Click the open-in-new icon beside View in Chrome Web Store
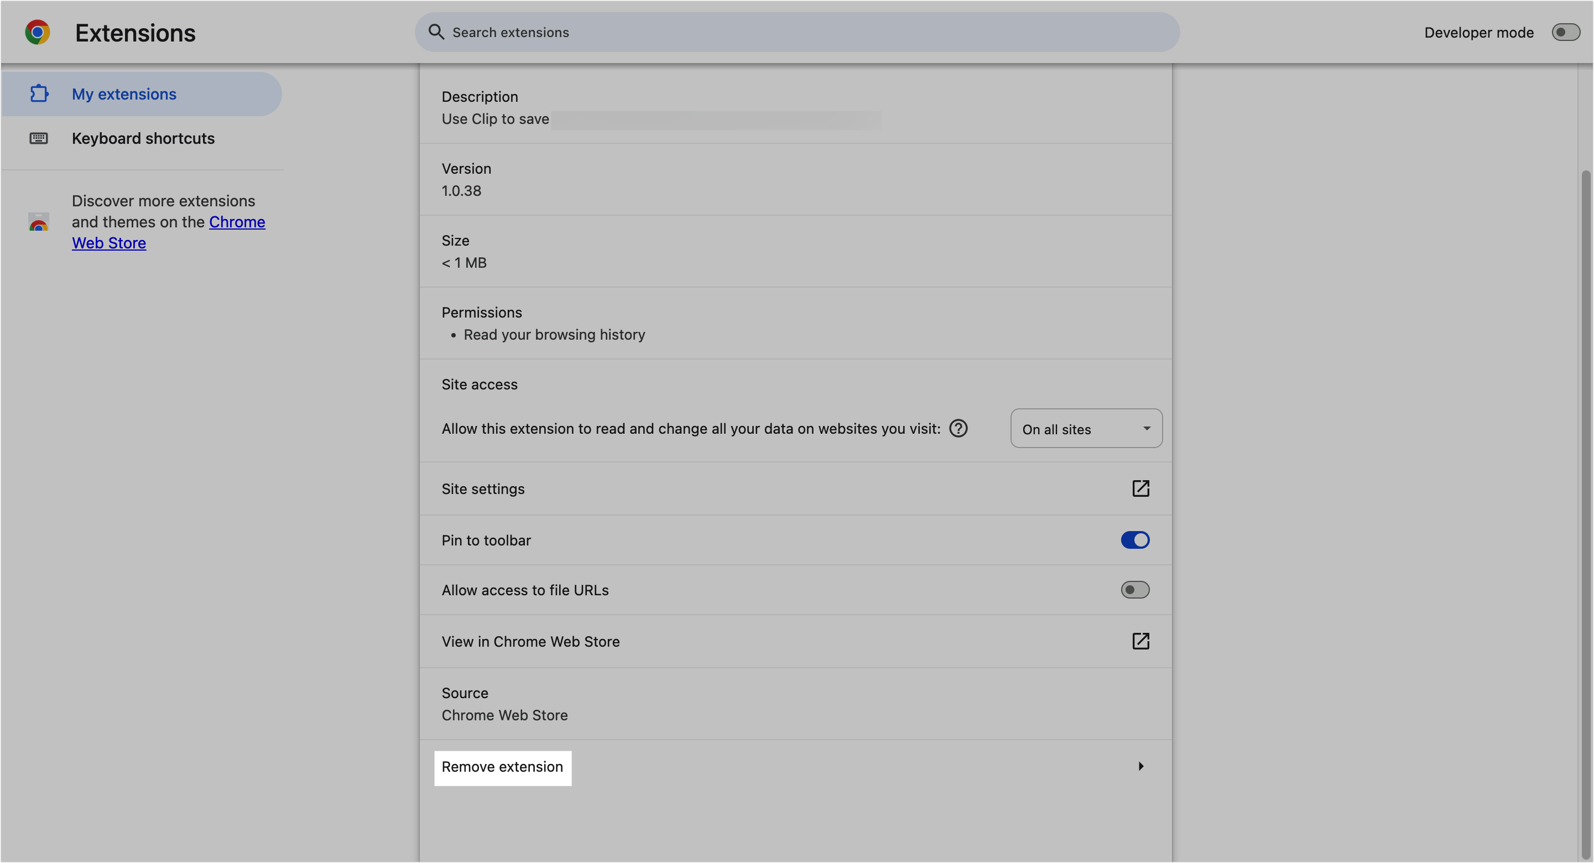1594x863 pixels. (1141, 641)
